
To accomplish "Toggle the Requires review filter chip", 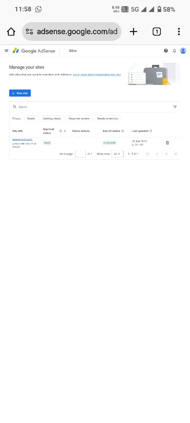I will click(79, 118).
